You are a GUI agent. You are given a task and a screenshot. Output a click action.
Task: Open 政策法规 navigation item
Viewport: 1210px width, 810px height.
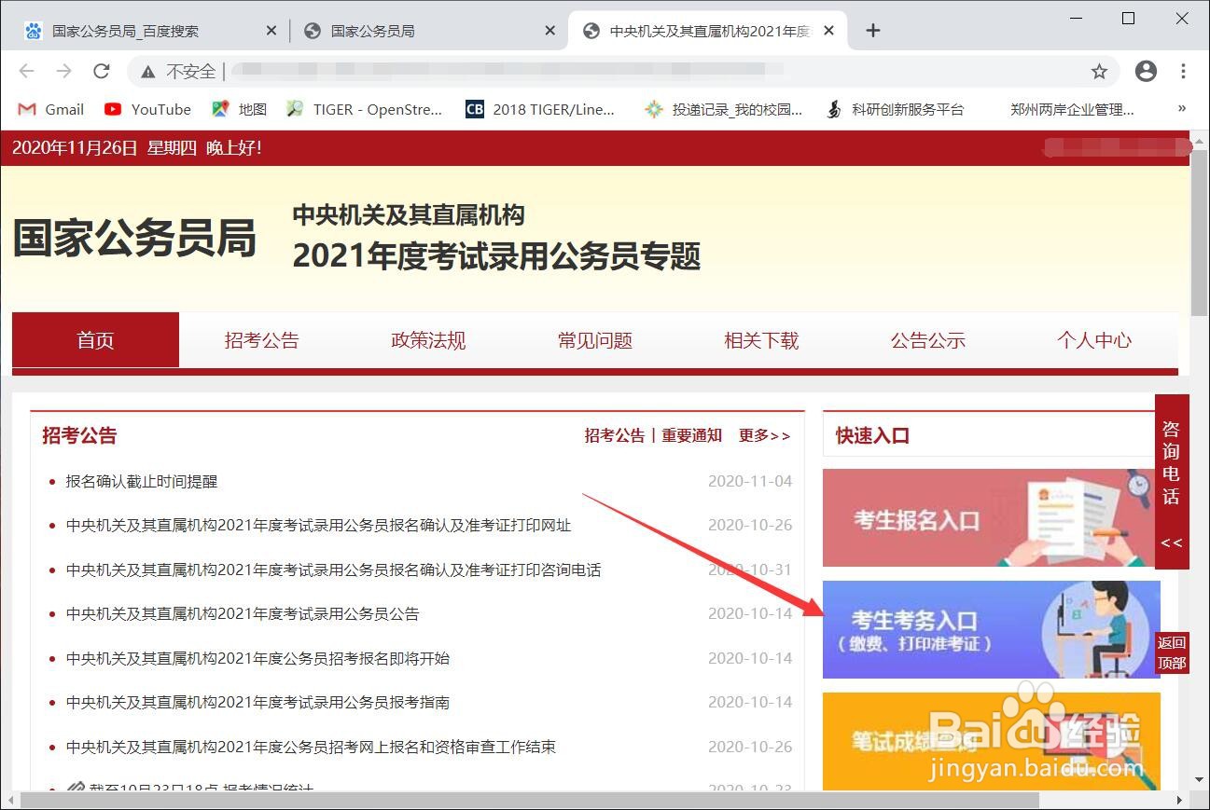[428, 340]
